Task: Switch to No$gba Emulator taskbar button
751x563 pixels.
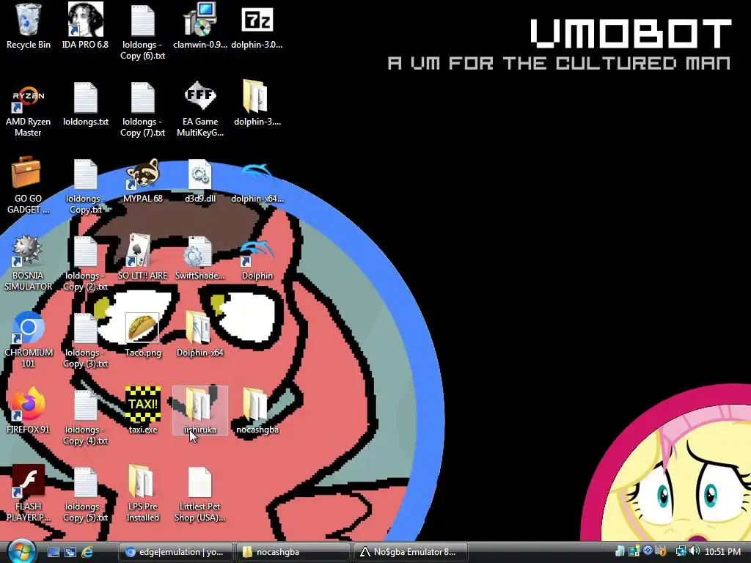Action: 410,552
